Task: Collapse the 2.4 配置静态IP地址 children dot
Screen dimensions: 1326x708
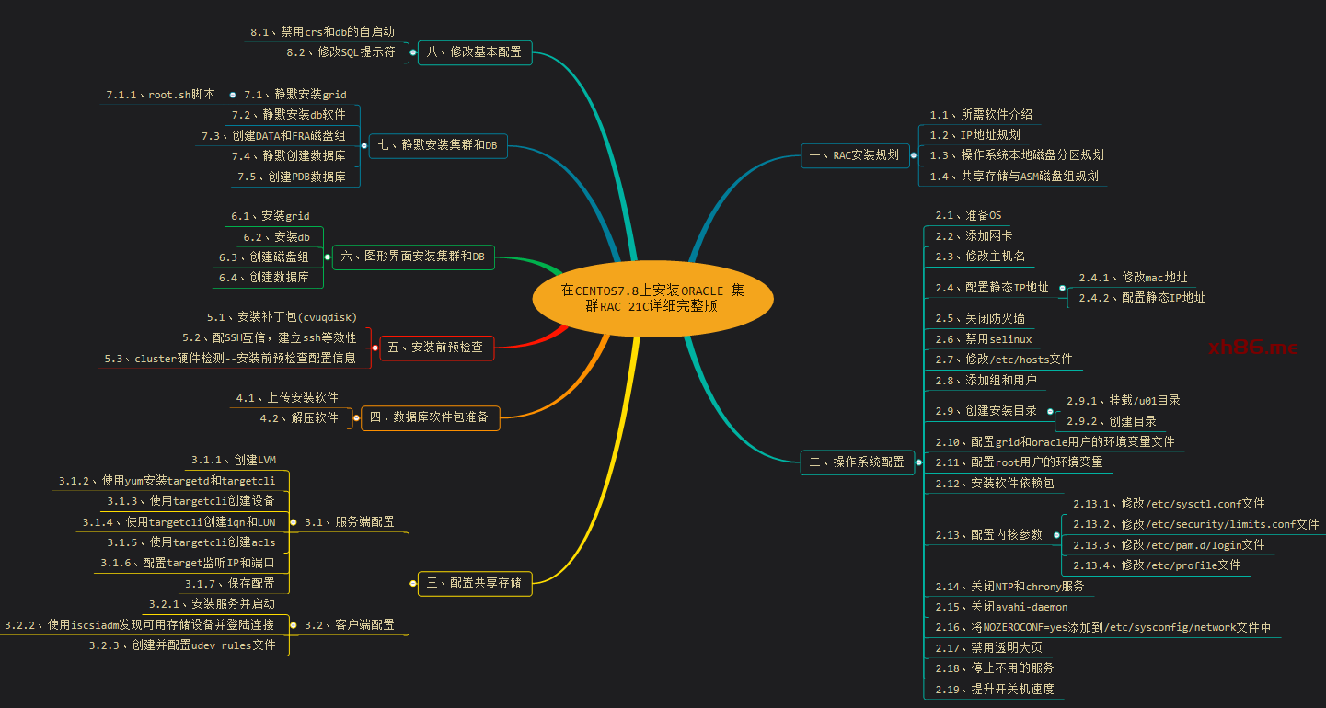Action: click(1062, 288)
